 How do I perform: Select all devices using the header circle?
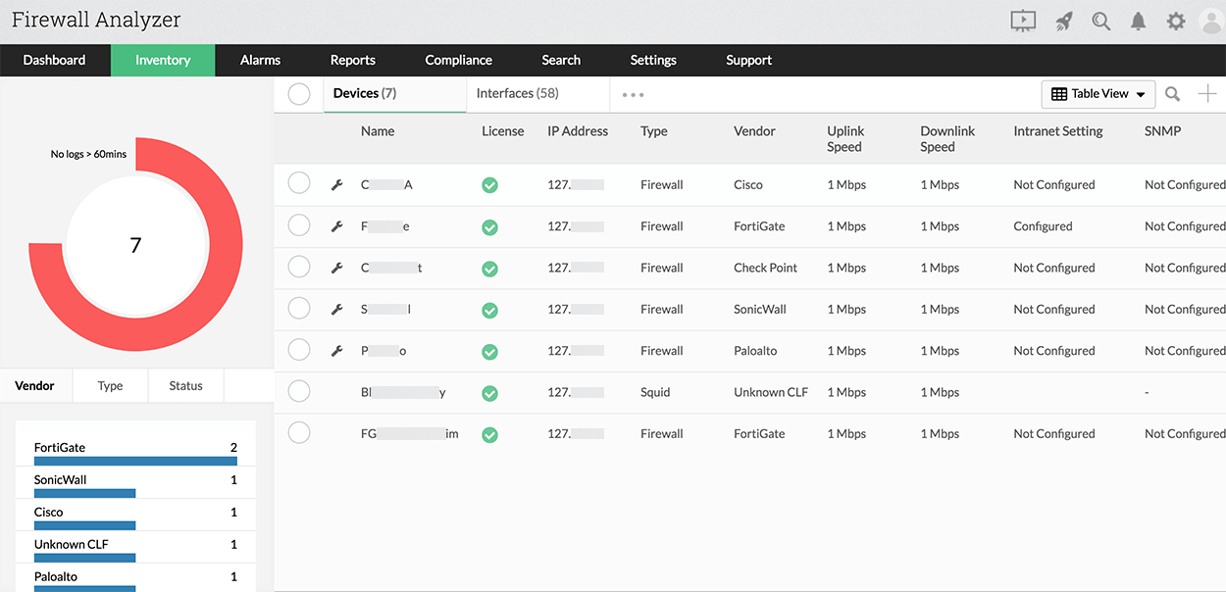tap(299, 93)
